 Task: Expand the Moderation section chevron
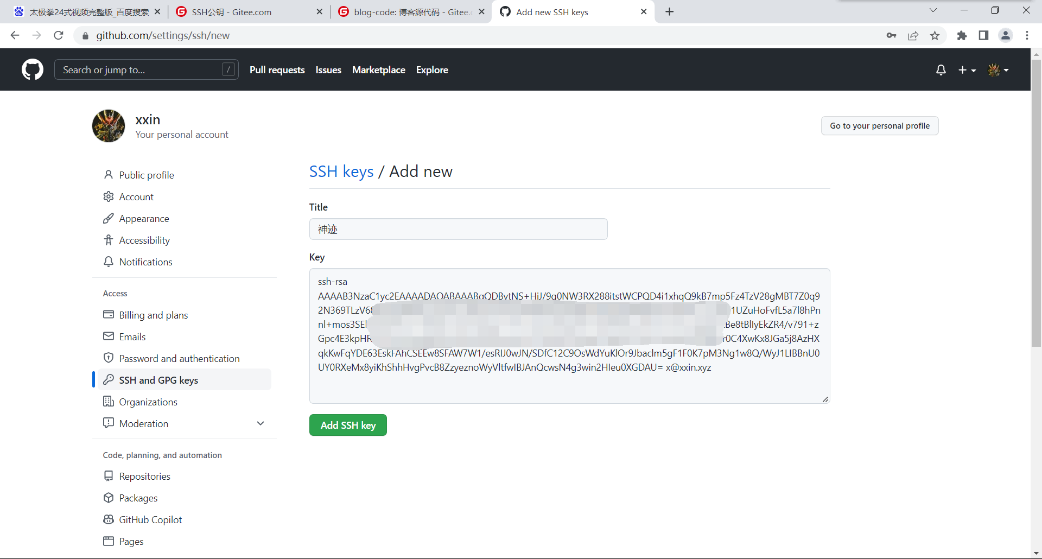click(260, 423)
